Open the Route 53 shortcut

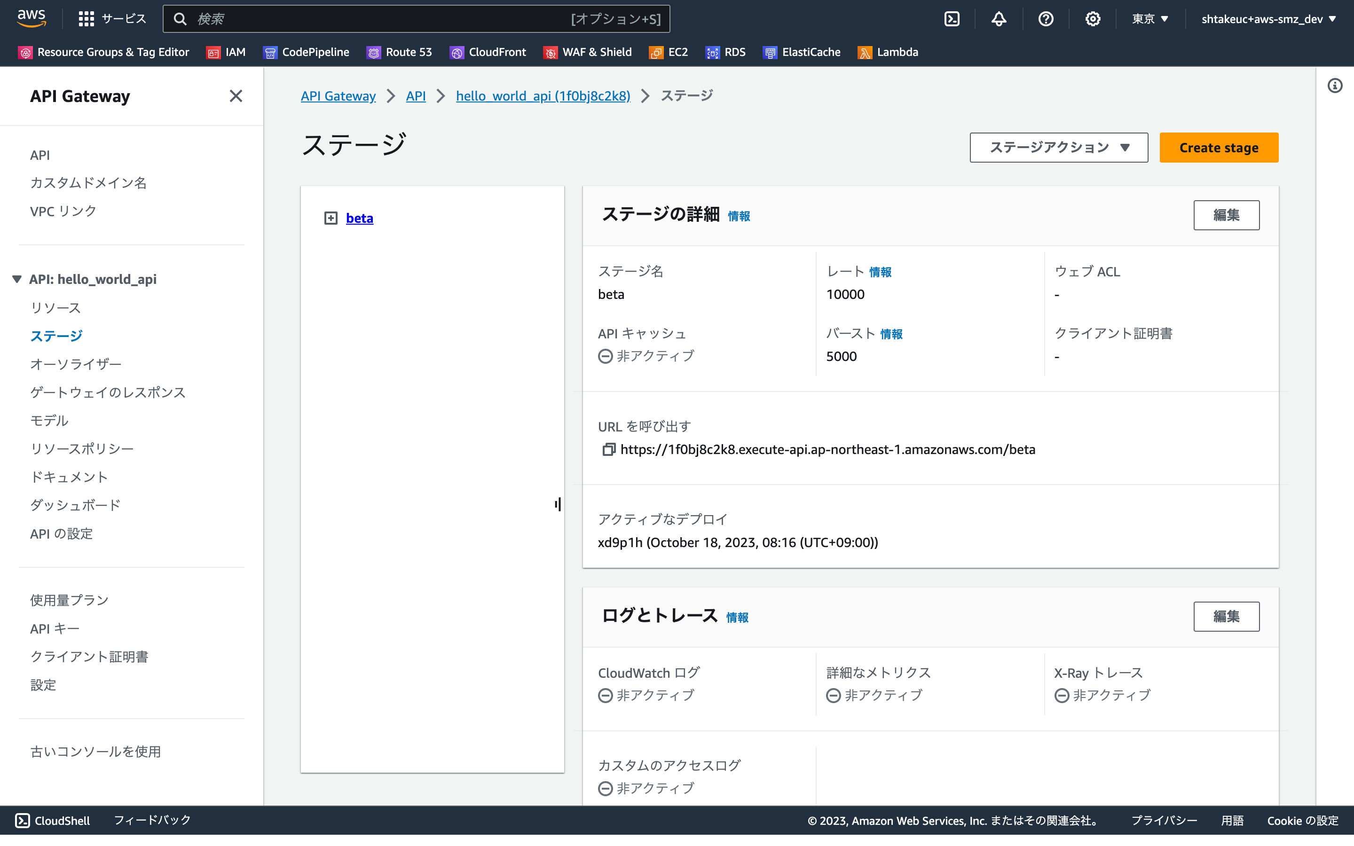point(400,52)
